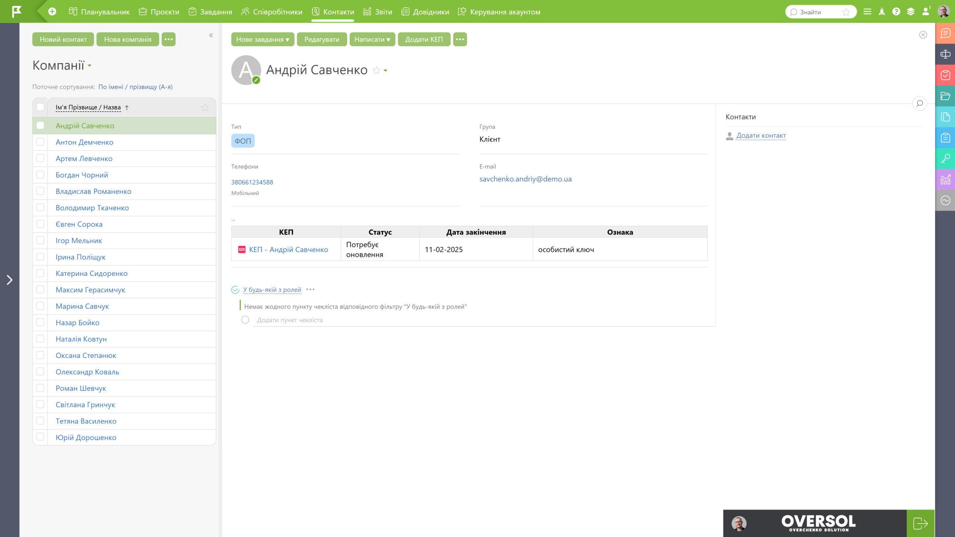Open the Планувальник menu

(x=99, y=12)
